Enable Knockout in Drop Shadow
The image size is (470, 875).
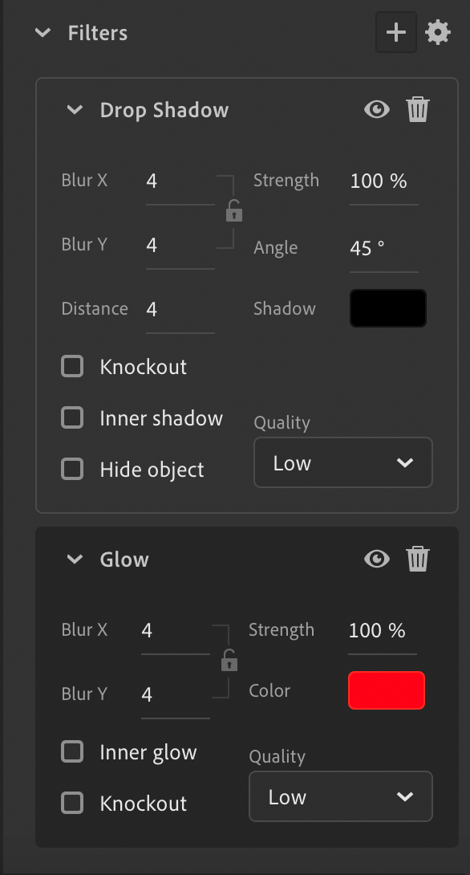pyautogui.click(x=72, y=366)
